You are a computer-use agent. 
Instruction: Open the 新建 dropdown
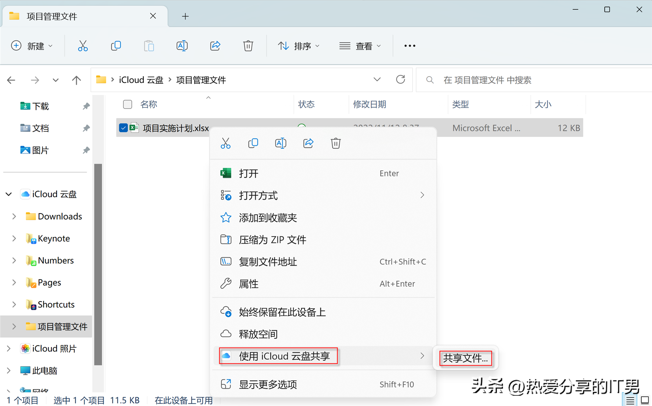coord(32,46)
